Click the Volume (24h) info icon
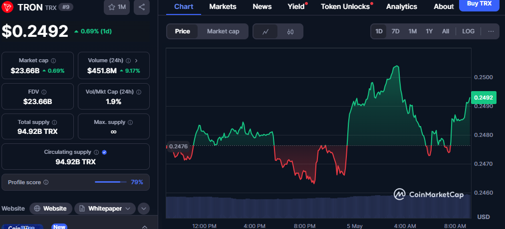505x229 pixels. 128,60
